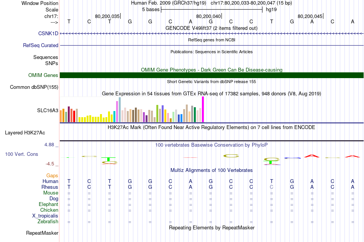Open the RepeatMasker track label
The image size is (364, 242).
42,233
